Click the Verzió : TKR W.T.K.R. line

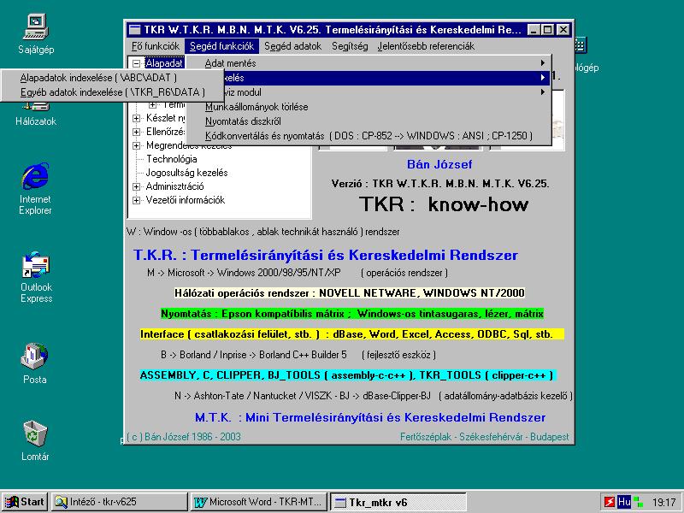(x=439, y=184)
